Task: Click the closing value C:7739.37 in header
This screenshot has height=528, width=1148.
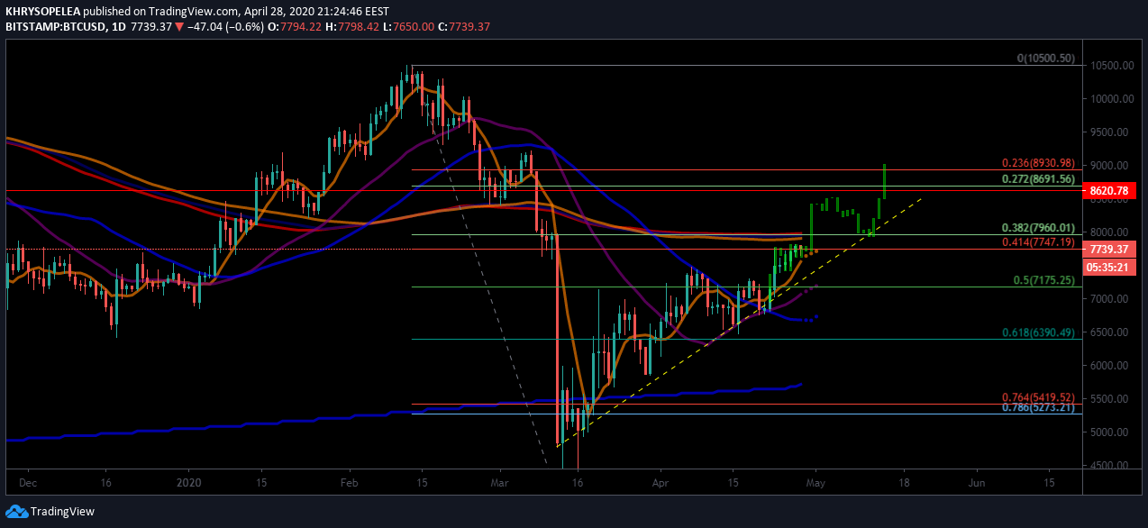Action: click(x=463, y=27)
